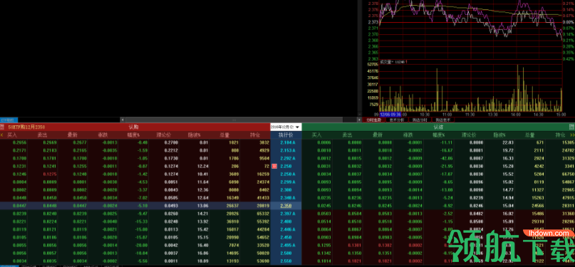The height and width of the screenshot is (267, 575).
Task: Click the 认沽 header of the put table
Action: coord(438,127)
